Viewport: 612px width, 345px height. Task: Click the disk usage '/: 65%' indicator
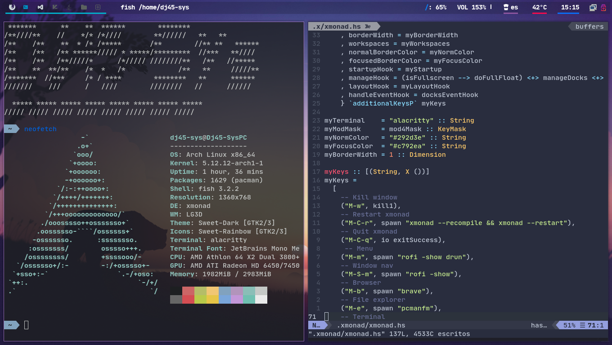click(x=436, y=7)
